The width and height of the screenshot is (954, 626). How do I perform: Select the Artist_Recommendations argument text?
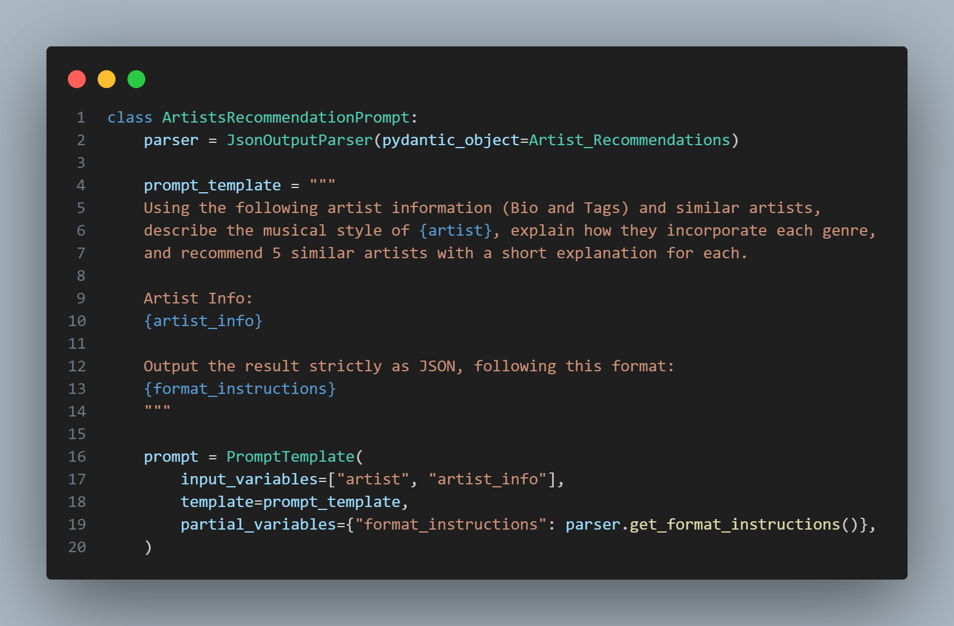[x=629, y=140]
